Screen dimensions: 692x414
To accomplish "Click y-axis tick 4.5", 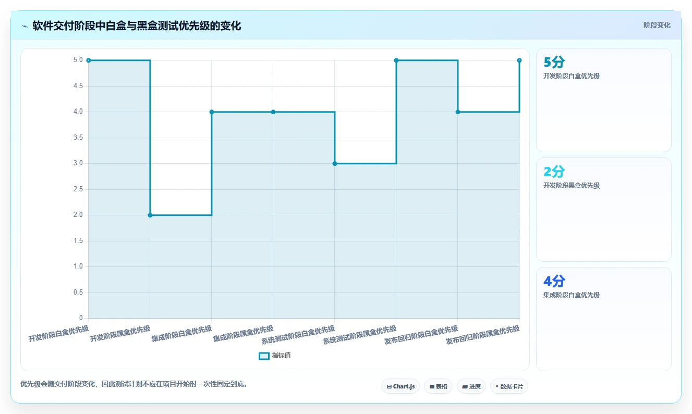I will (78, 86).
